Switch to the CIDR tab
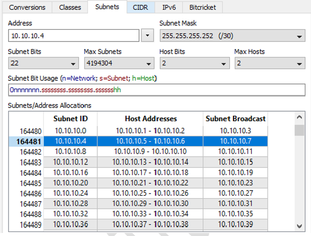The height and width of the screenshot is (236, 311). pos(141,8)
